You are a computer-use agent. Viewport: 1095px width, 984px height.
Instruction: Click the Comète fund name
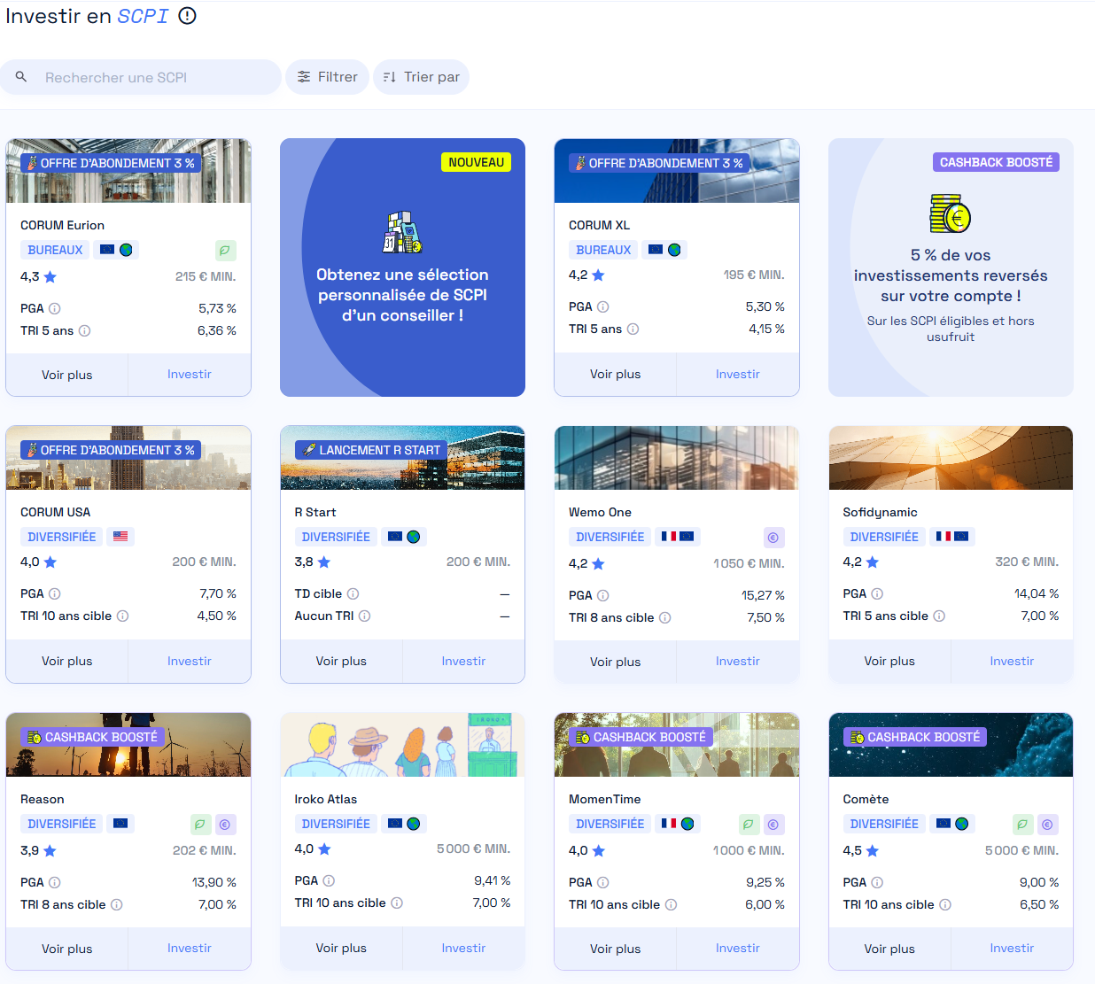(x=866, y=799)
